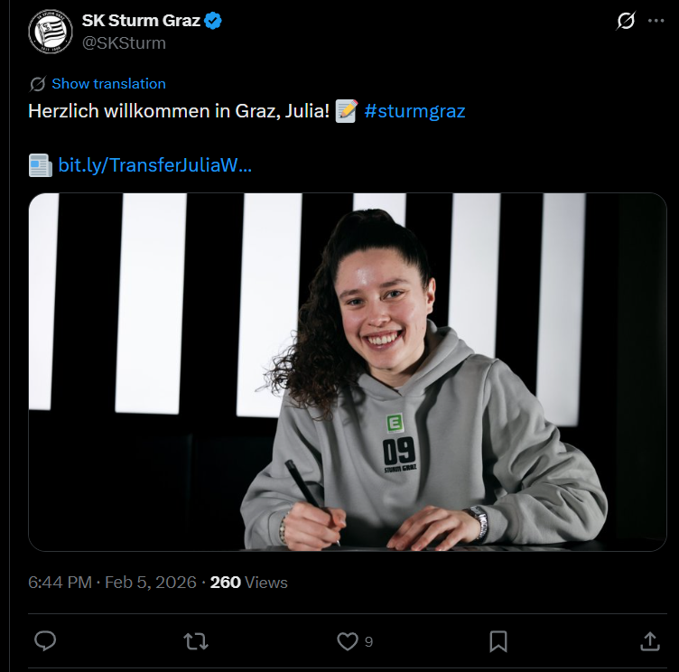Image resolution: width=679 pixels, height=672 pixels.
Task: Repost the tweet using the retweet icon
Action: [195, 640]
